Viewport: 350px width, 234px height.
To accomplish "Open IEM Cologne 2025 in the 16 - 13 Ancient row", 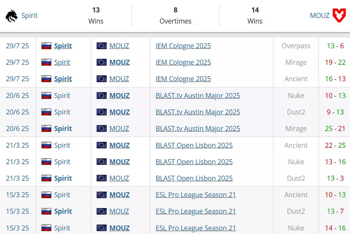I will coord(183,79).
